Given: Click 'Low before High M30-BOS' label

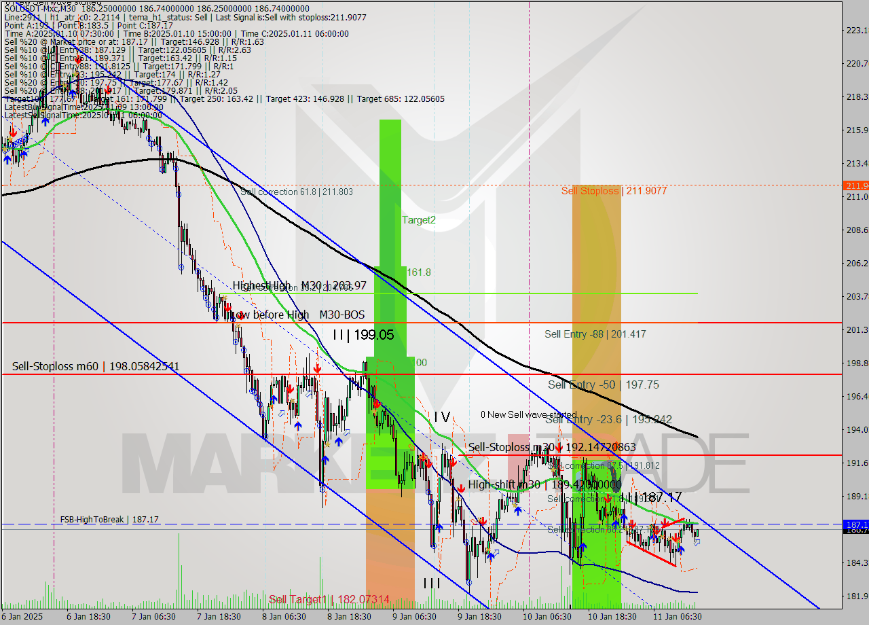Looking at the screenshot, I should tap(298, 315).
